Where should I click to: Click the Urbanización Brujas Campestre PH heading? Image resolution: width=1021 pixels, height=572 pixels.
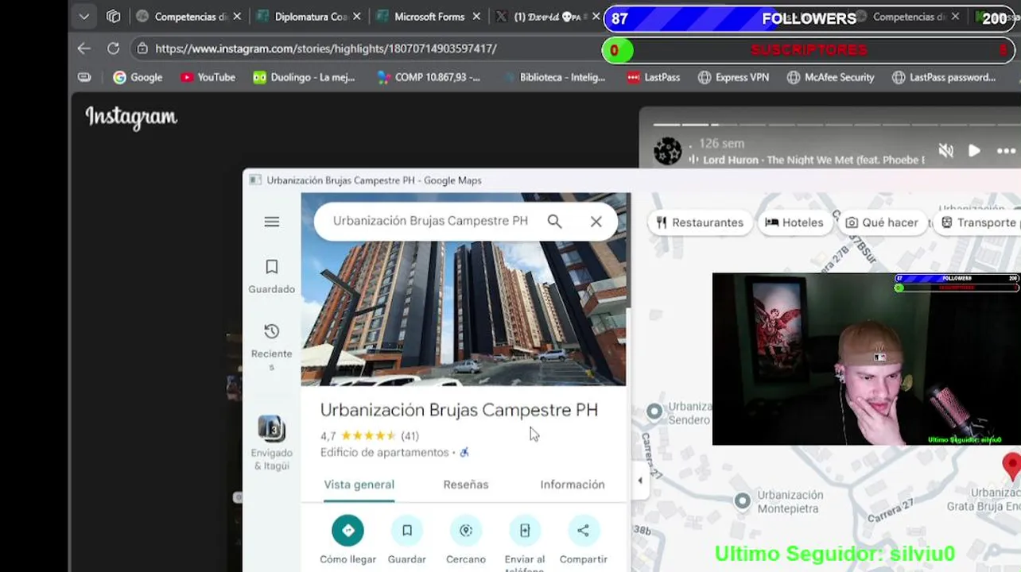coord(459,410)
